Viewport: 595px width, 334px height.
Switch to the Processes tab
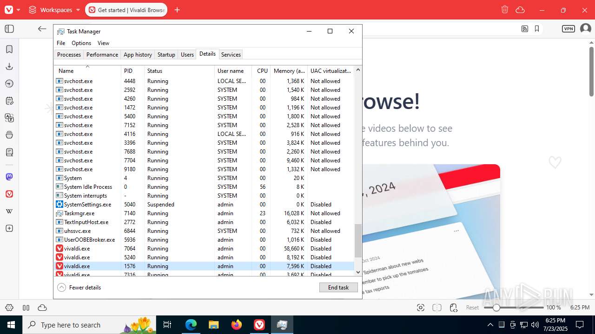69,55
